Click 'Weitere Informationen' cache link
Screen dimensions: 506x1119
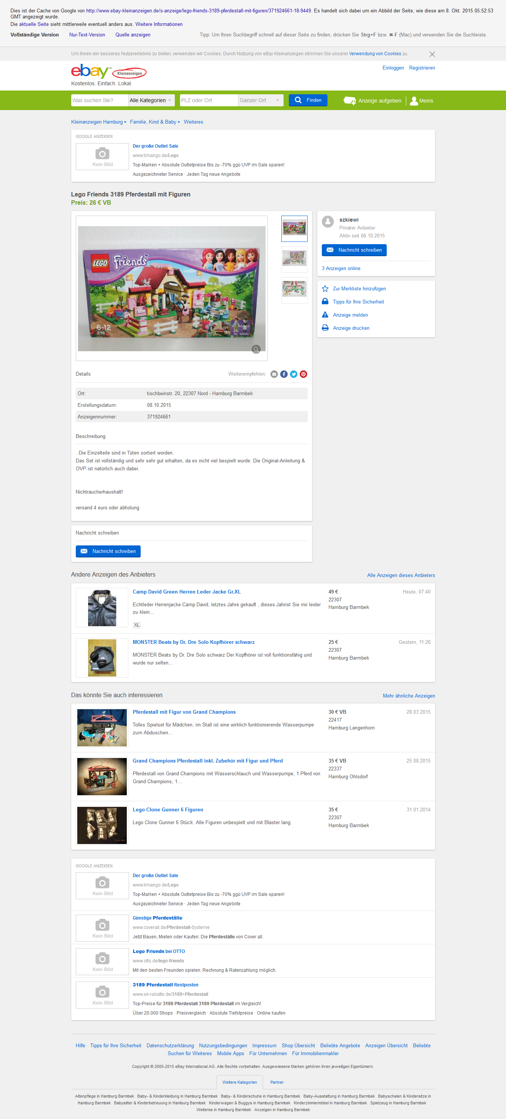(159, 24)
